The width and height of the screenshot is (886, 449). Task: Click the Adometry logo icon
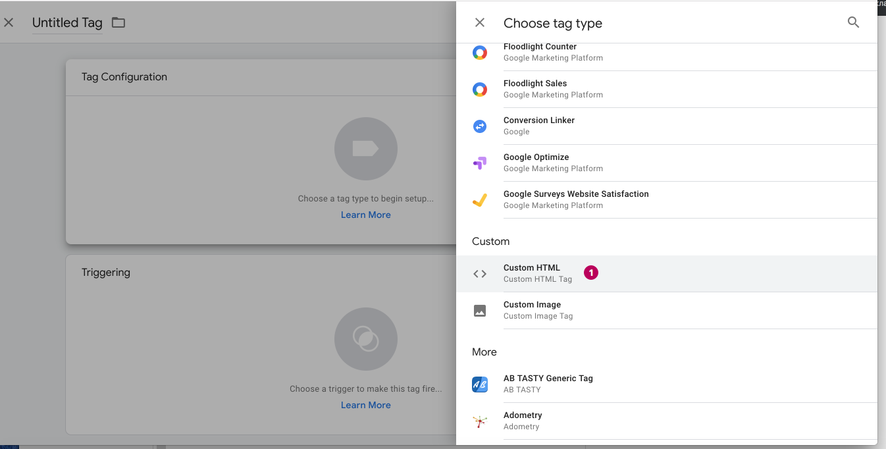[x=480, y=421]
